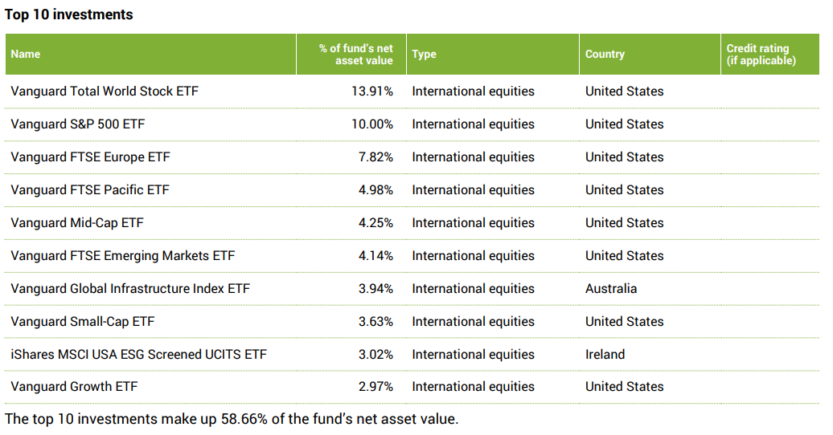Click the 13.91% value cell

point(372,91)
